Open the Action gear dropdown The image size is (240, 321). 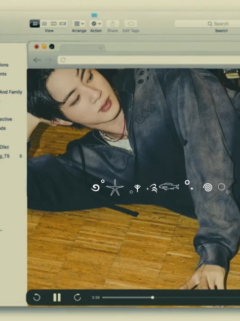[x=96, y=24]
